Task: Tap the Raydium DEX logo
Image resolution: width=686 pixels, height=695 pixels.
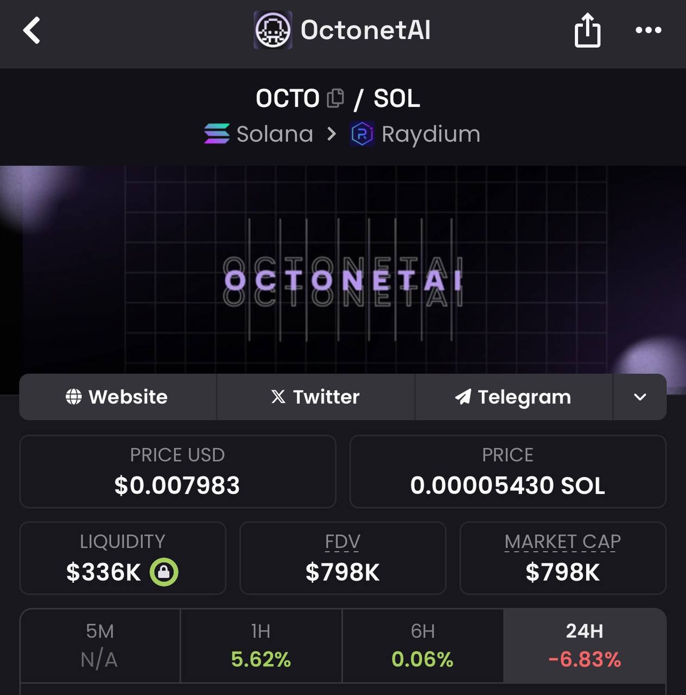Action: [362, 134]
